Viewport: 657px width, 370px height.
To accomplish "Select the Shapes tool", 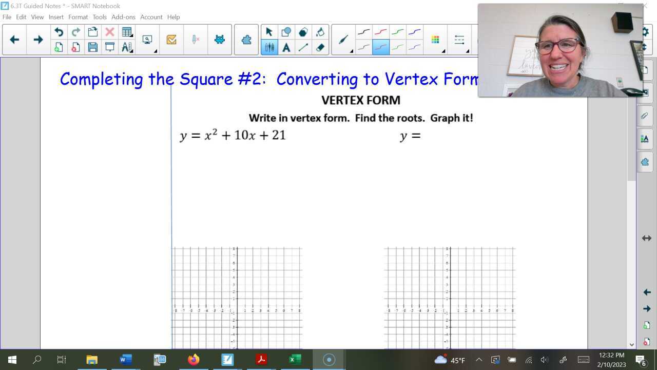I will point(286,31).
